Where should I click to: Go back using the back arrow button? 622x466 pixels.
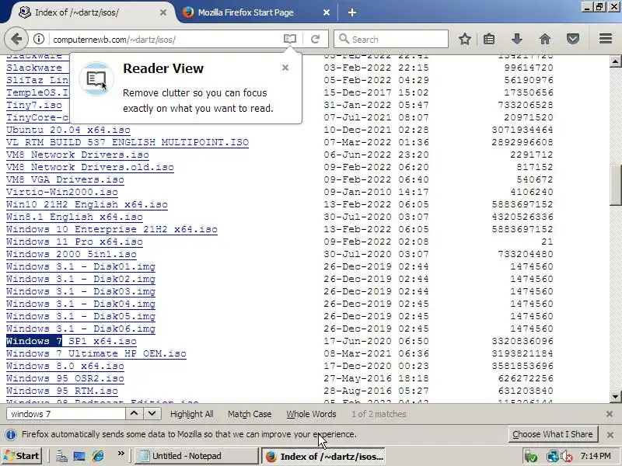tap(16, 40)
